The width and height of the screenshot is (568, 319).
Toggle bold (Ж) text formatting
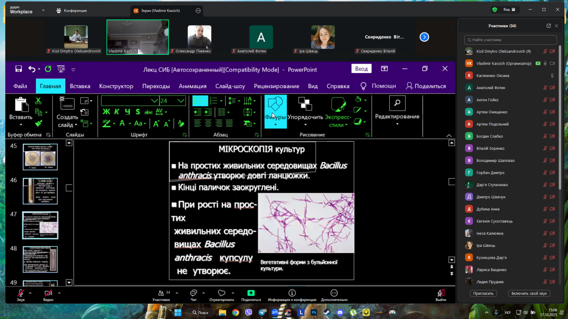pyautogui.click(x=106, y=112)
